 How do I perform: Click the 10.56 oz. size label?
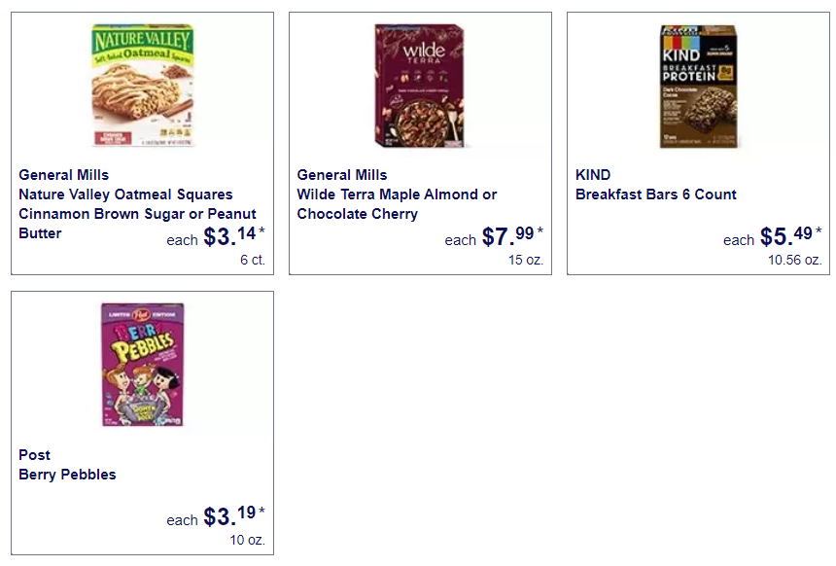(794, 260)
